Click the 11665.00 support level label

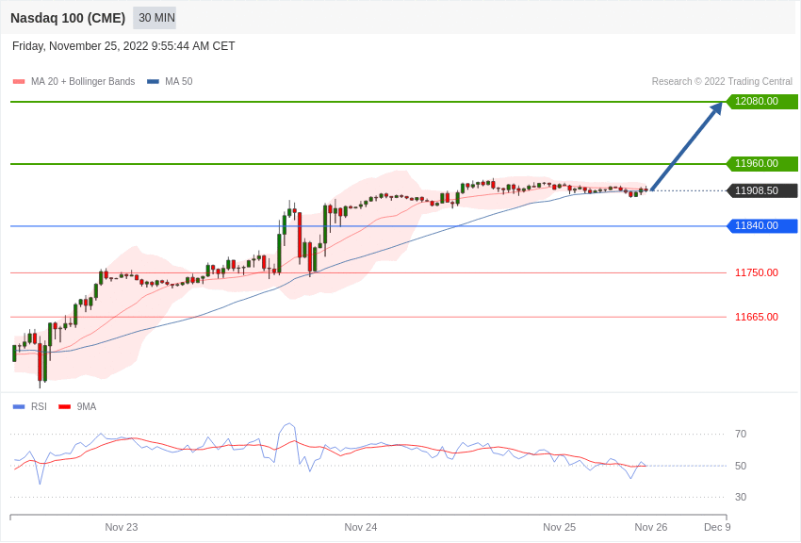(x=757, y=317)
